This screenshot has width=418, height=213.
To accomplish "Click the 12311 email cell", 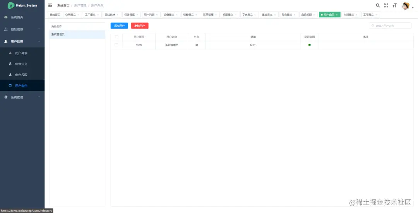I will [x=253, y=45].
